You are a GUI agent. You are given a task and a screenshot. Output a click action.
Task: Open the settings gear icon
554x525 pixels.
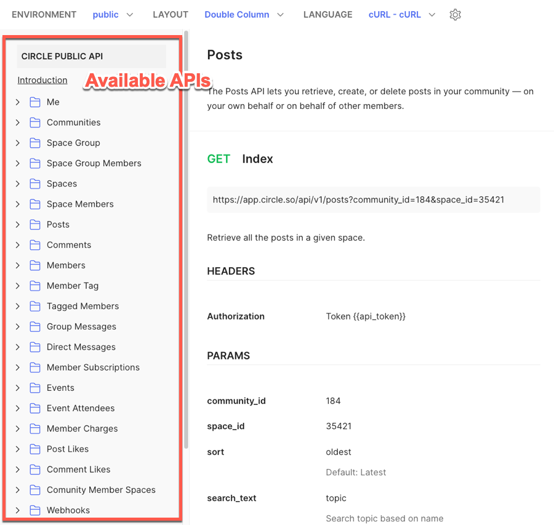coord(455,15)
